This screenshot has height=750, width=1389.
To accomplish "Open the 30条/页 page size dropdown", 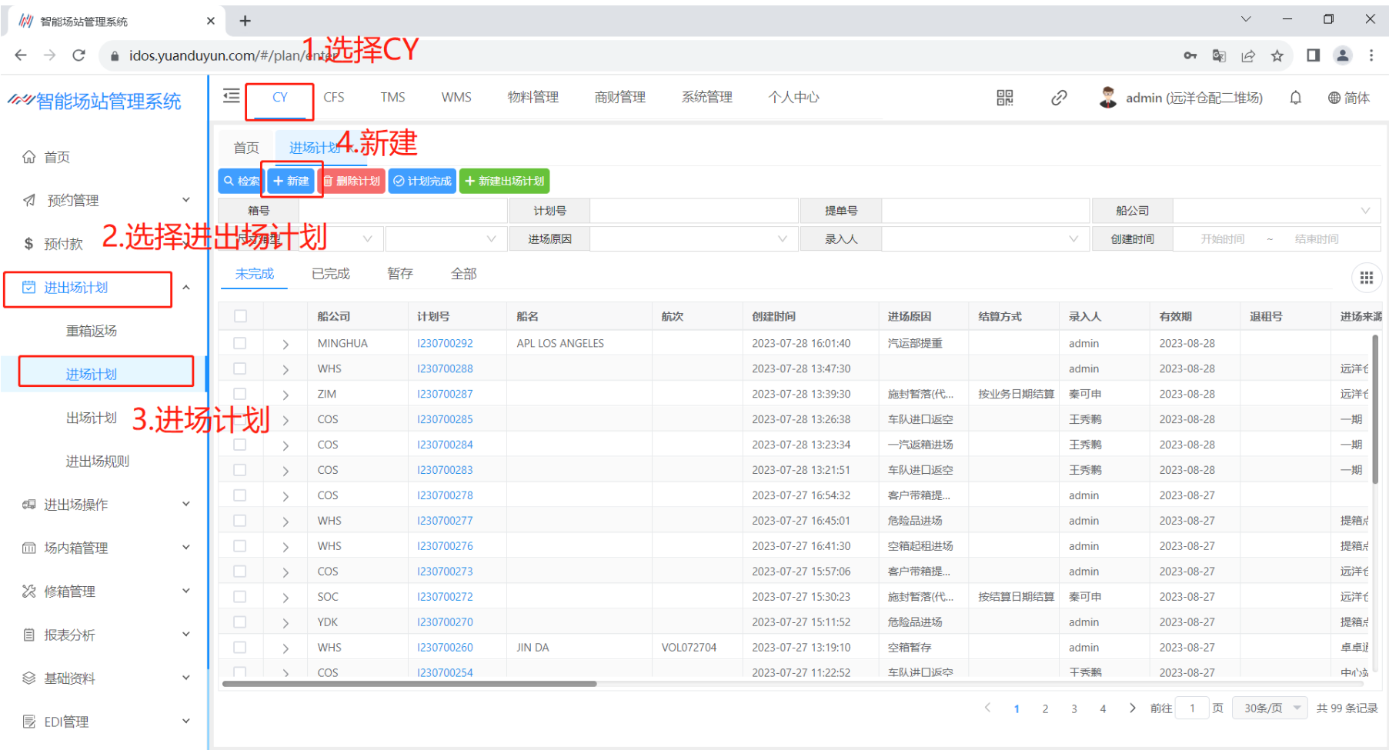I will [x=1270, y=708].
